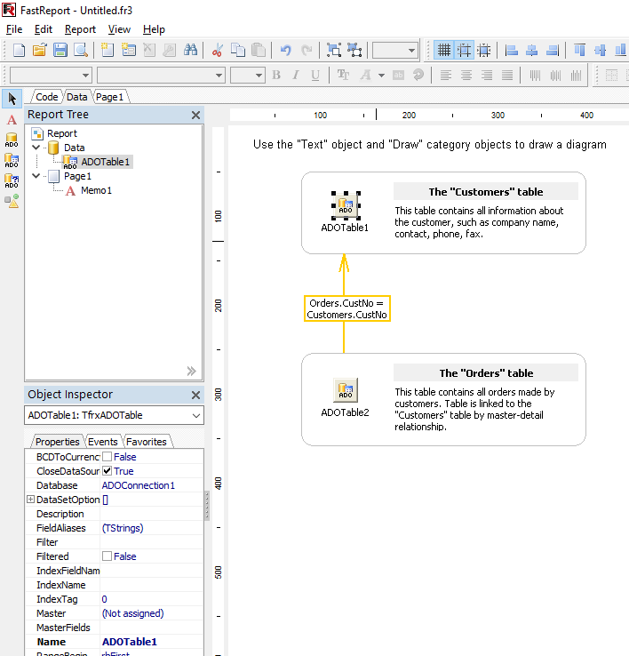Choose the ADO Table component tool
The height and width of the screenshot is (656, 629).
(x=12, y=161)
